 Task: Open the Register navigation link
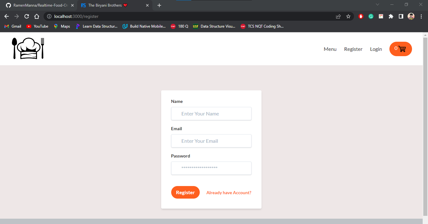353,49
